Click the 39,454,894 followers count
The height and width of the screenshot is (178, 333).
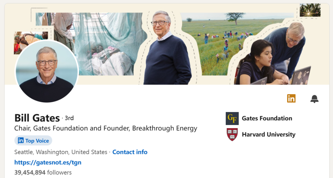[x=43, y=172]
